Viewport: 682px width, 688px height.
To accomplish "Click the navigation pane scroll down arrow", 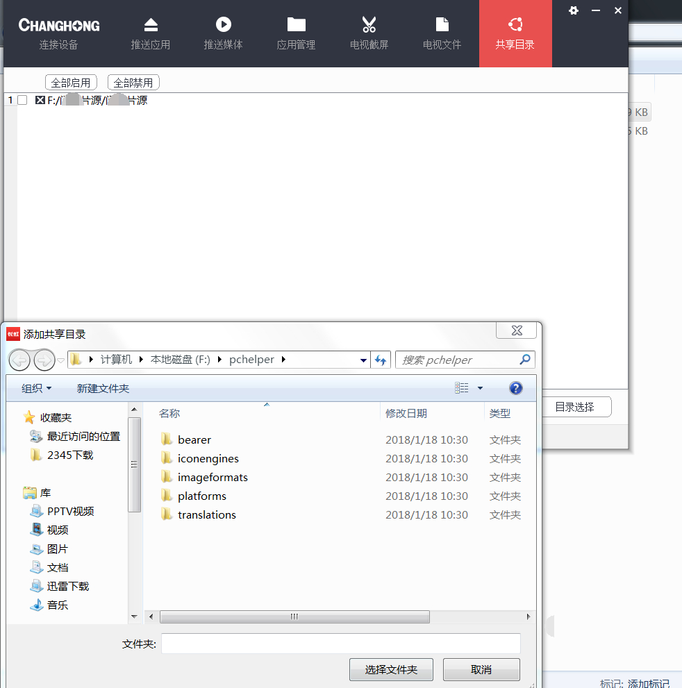I will point(134,617).
